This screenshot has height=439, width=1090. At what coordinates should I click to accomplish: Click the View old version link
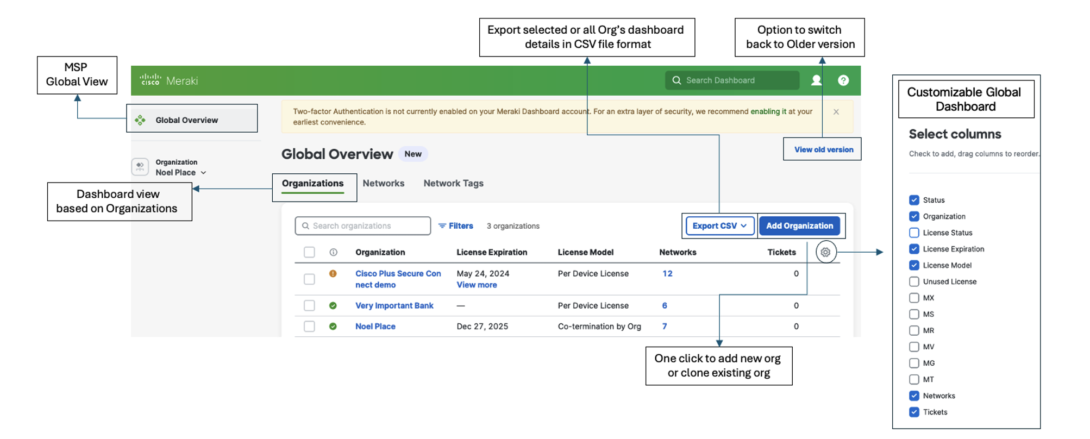point(823,149)
